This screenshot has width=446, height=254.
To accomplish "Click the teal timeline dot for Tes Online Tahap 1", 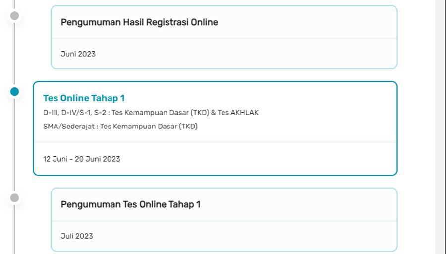I will click(15, 92).
